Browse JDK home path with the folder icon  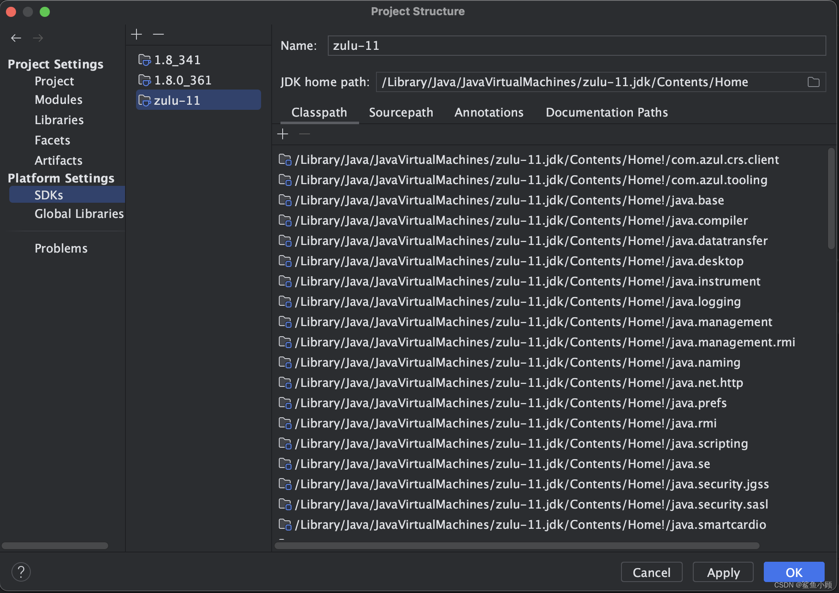coord(813,82)
